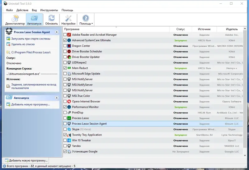Uncheck Twonky Tray Application checkbox

pos(65,135)
